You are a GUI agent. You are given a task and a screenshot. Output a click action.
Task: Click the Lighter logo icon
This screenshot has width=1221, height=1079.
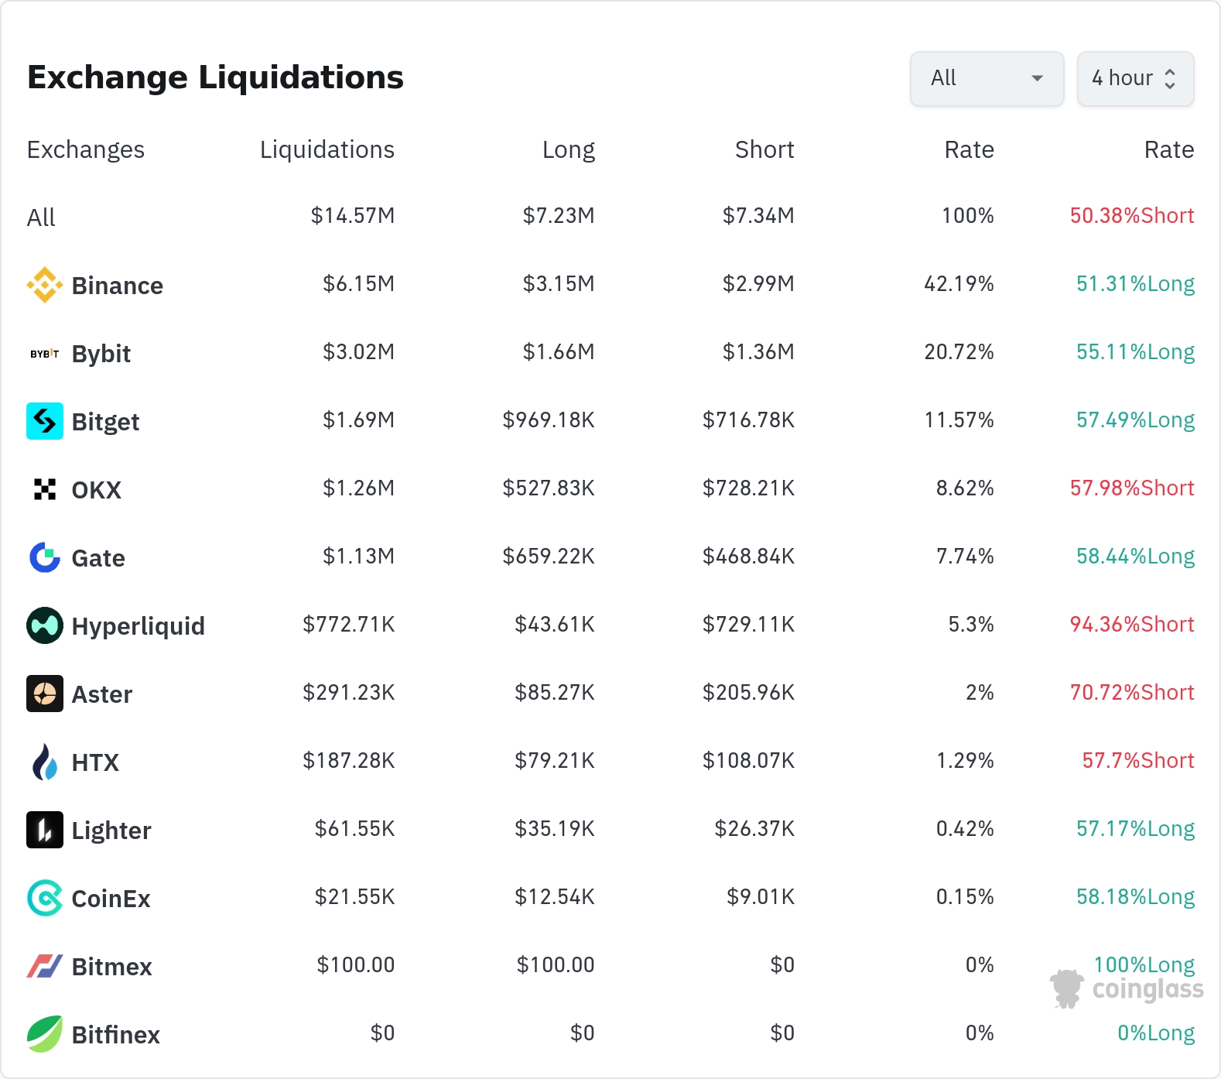pos(45,830)
